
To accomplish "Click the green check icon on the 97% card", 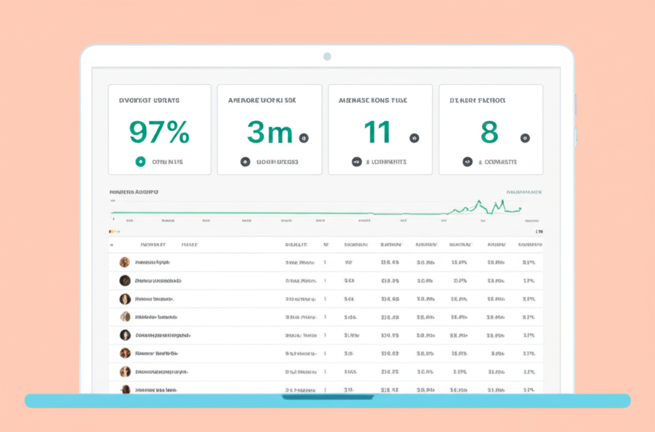I will point(139,162).
